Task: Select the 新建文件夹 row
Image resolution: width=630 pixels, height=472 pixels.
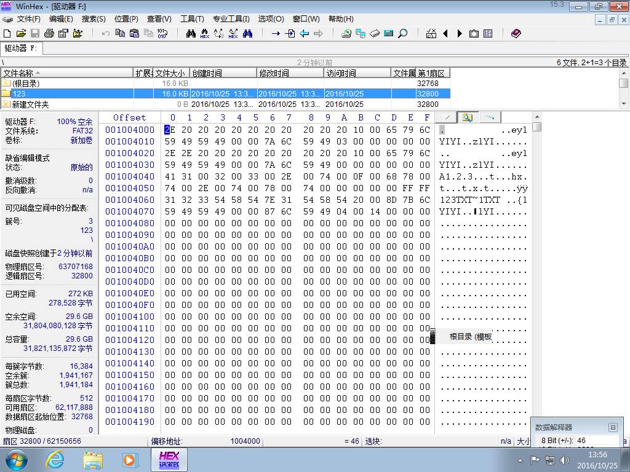Action: (x=225, y=104)
